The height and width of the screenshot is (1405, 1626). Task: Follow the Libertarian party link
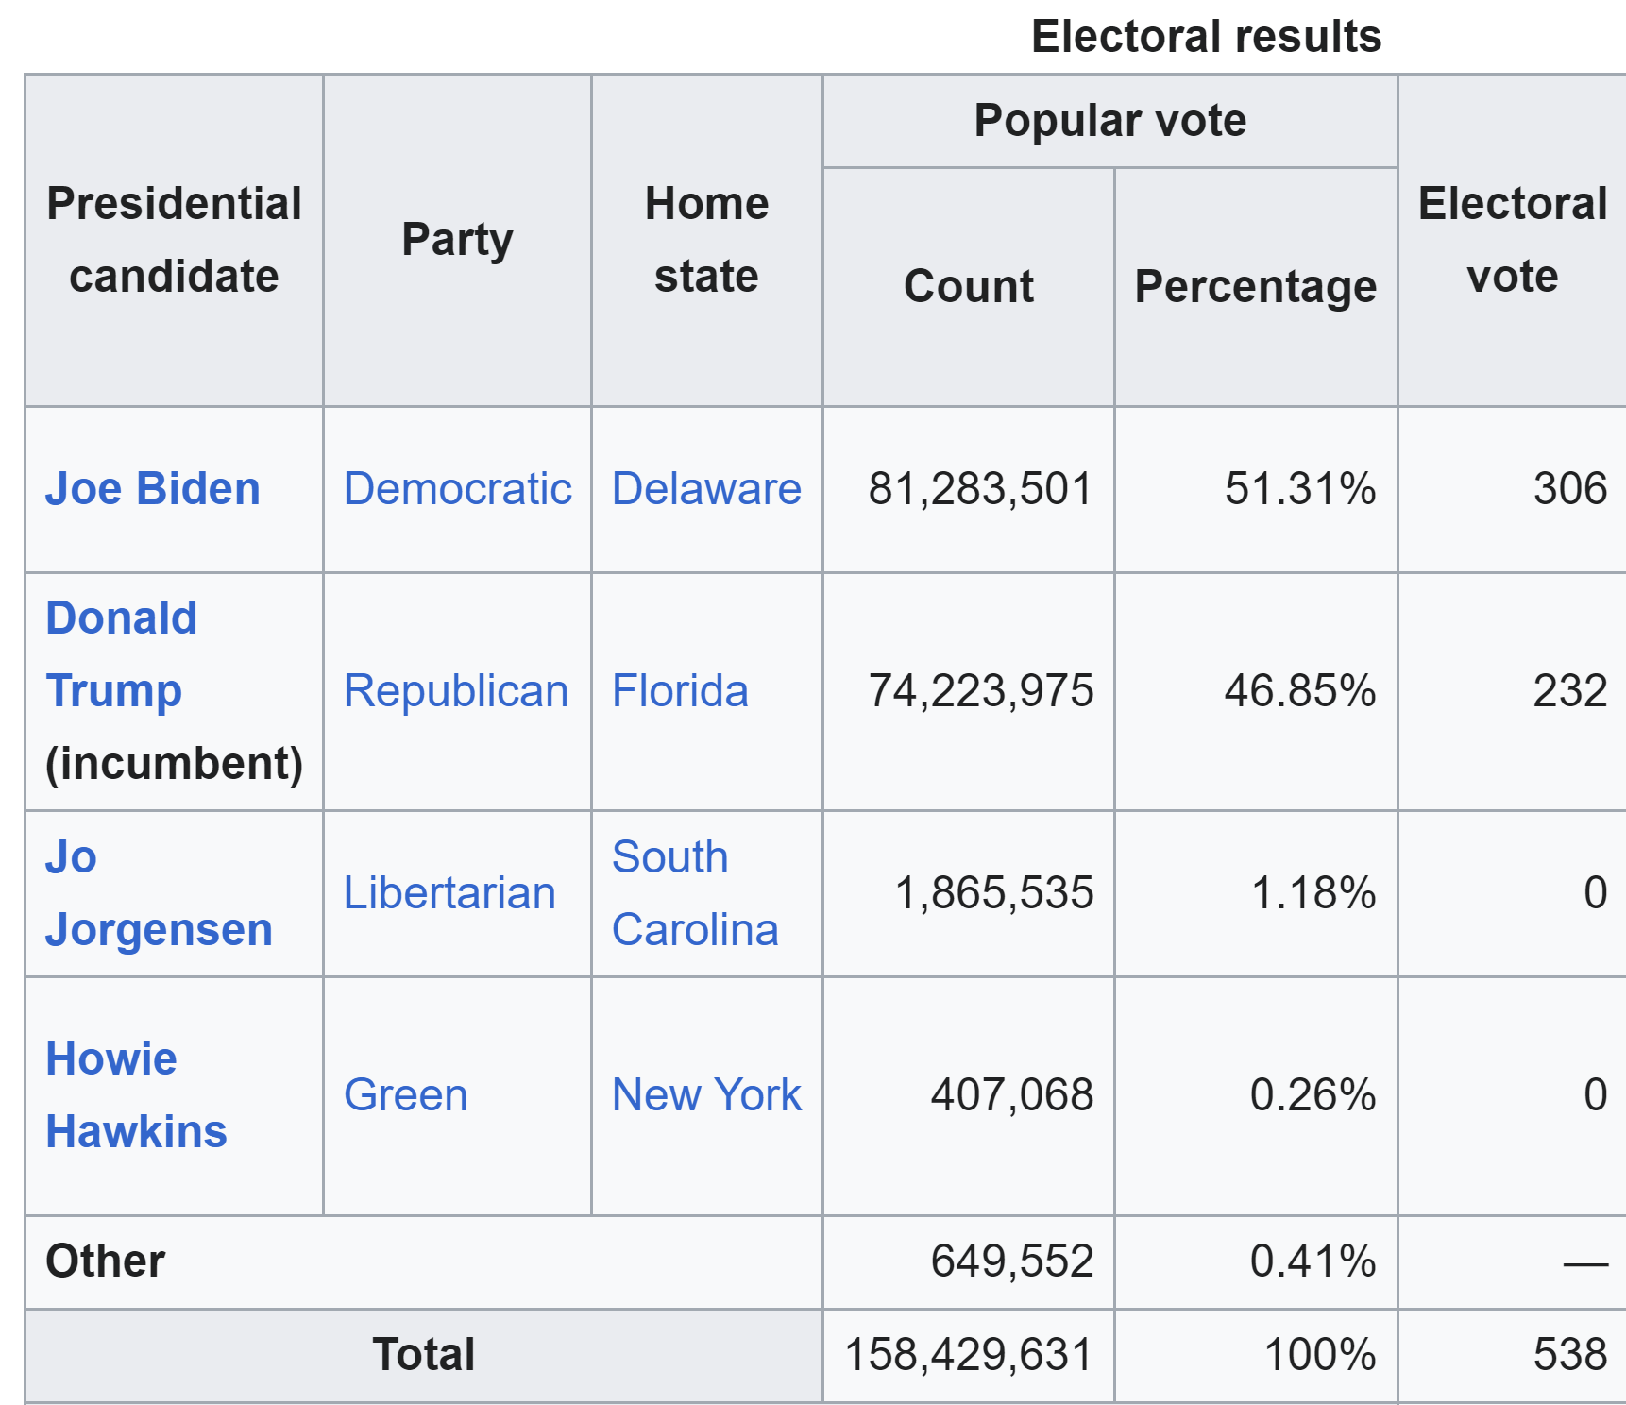click(x=449, y=893)
